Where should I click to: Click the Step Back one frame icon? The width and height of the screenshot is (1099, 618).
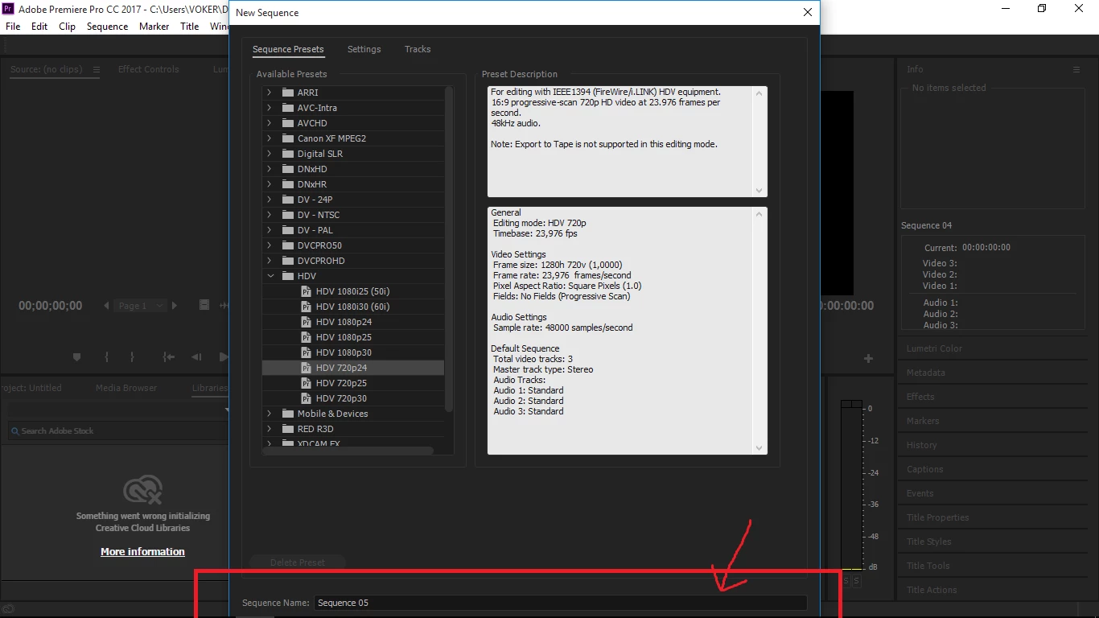pos(196,357)
